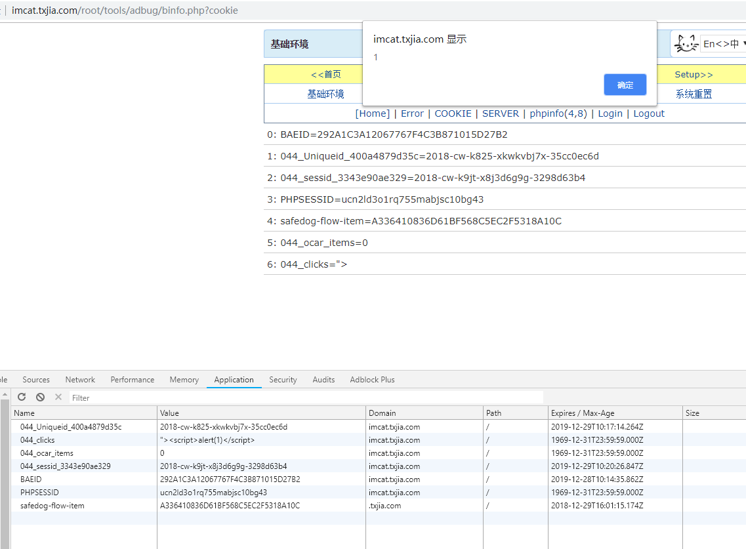Click the browser address bar URL
The width and height of the screenshot is (746, 549).
125,10
